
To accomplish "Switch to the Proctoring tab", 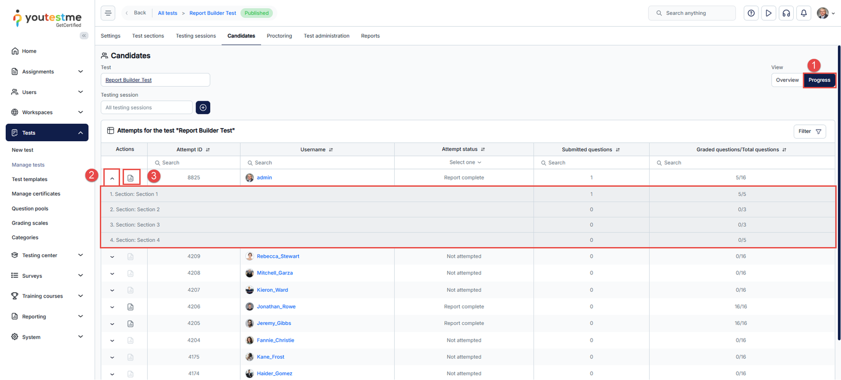I will pyautogui.click(x=279, y=36).
